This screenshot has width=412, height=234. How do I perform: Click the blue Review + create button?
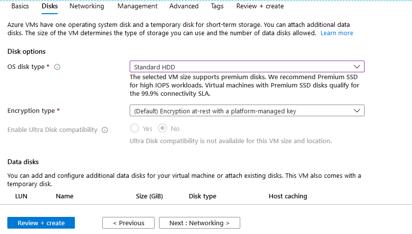tap(41, 223)
